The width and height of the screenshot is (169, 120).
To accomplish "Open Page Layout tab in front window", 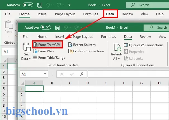I will (x=83, y=37).
